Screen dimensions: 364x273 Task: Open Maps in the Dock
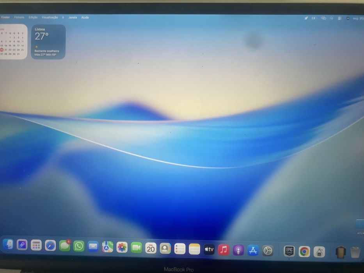tap(107, 247)
